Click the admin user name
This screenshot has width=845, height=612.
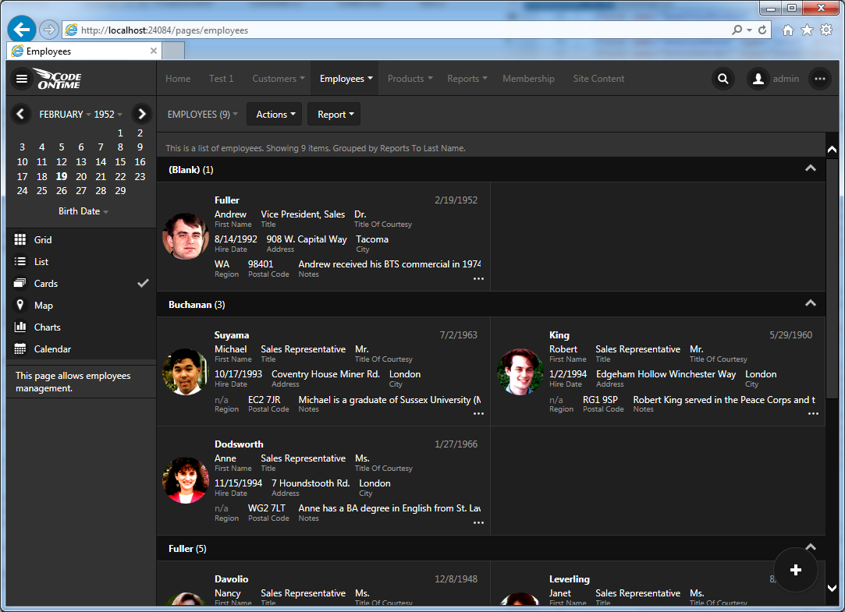pyautogui.click(x=786, y=79)
